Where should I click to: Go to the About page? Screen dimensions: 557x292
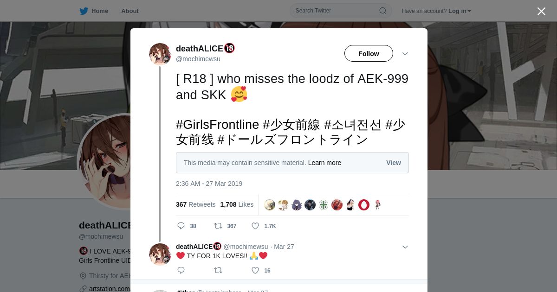pyautogui.click(x=130, y=11)
